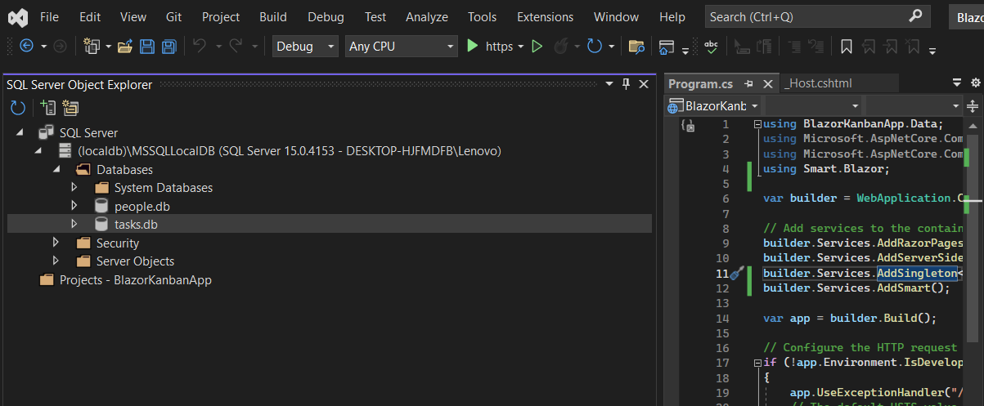Click the search magnifier icon
The height and width of the screenshot is (406, 984).
click(915, 16)
